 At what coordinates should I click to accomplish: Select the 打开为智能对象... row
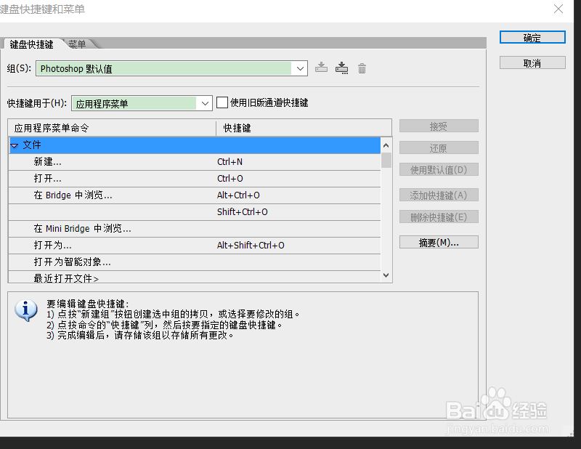click(x=195, y=262)
